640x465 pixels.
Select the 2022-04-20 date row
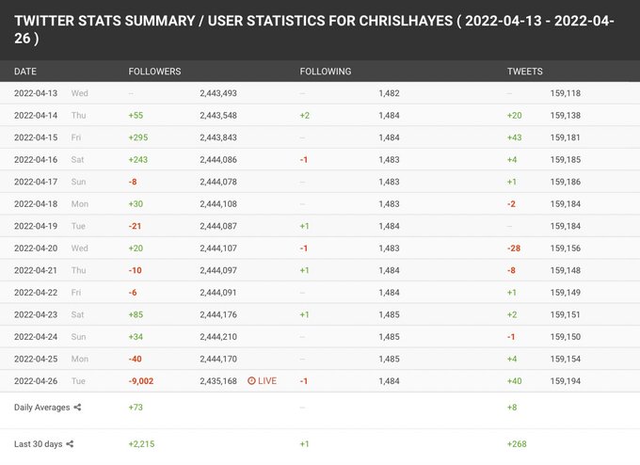click(37, 248)
